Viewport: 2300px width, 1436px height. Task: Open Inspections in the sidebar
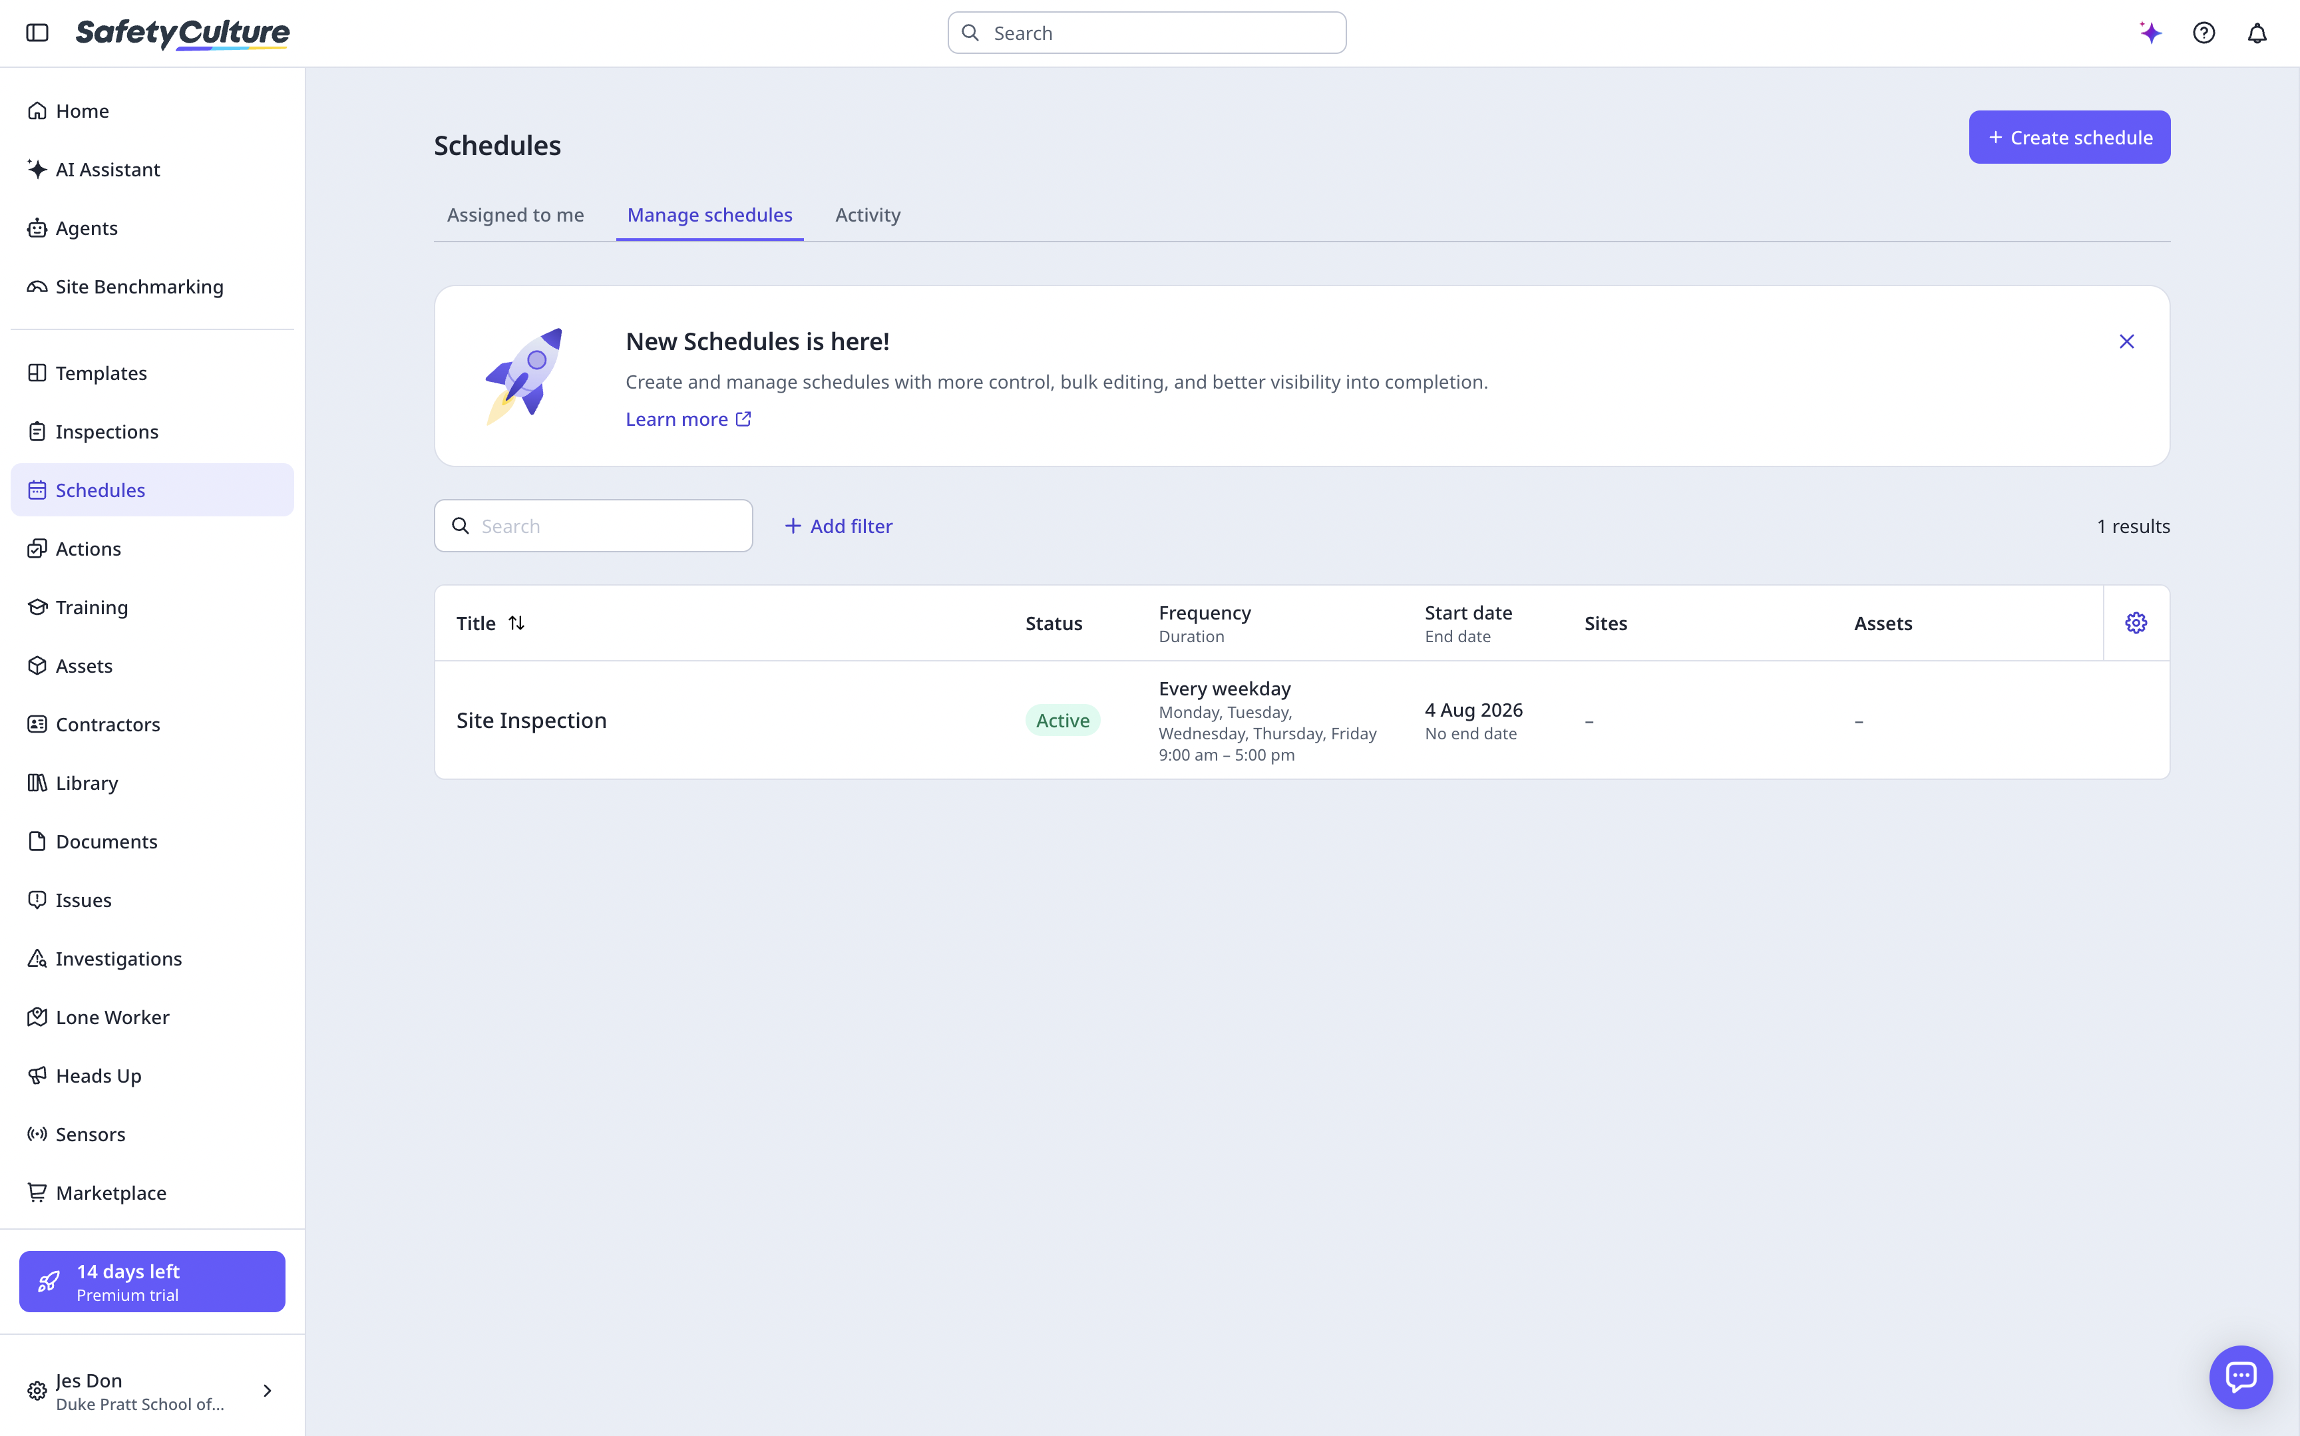click(152, 432)
